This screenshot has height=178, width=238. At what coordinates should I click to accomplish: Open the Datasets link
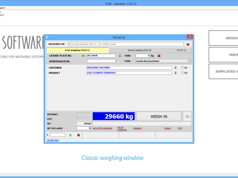click(137, 128)
